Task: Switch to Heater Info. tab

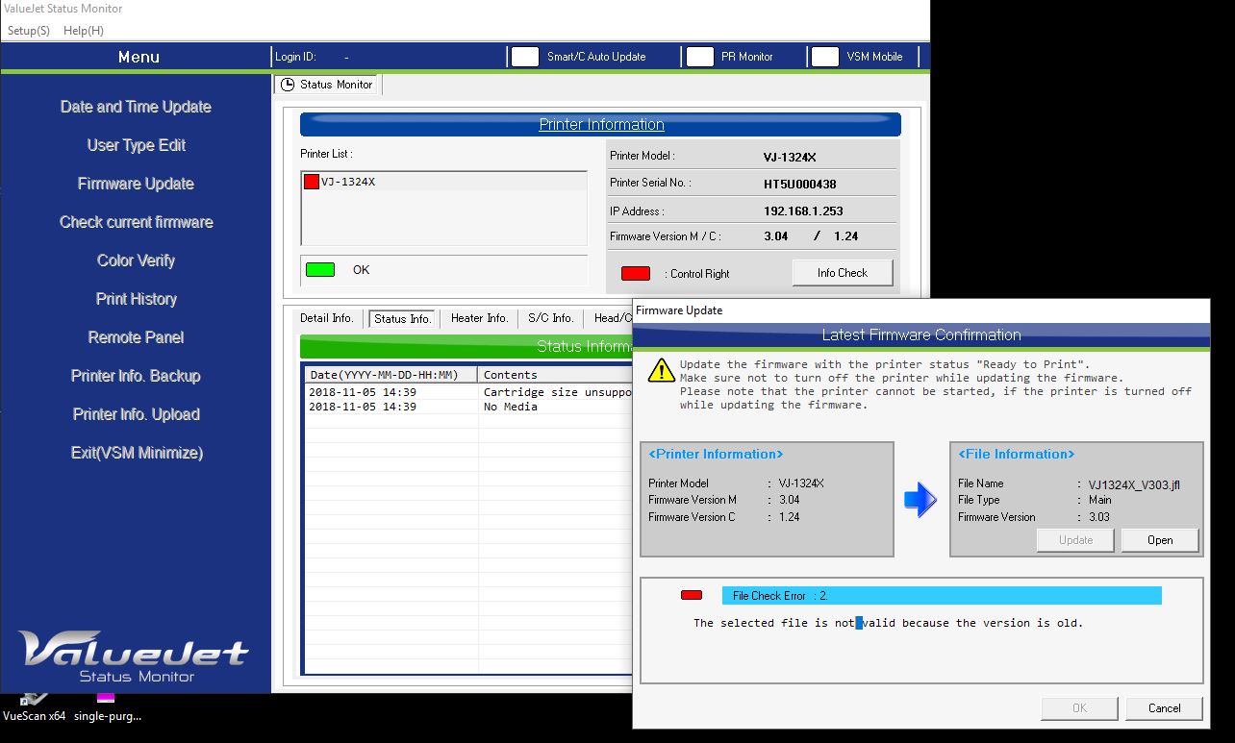Action: coord(479,318)
